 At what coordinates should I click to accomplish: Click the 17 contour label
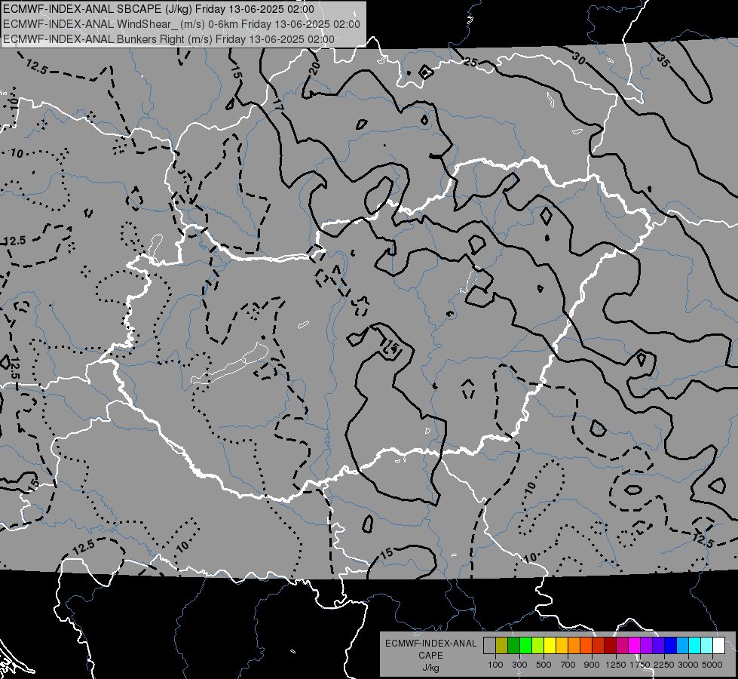[x=277, y=106]
